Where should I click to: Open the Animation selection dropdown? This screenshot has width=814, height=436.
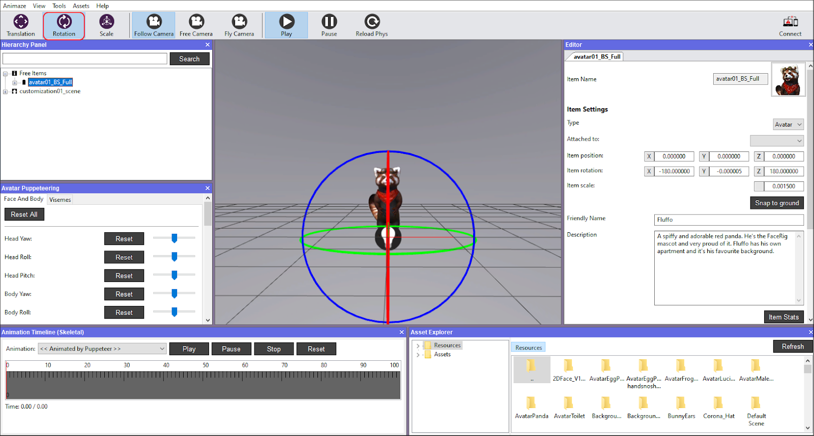(x=102, y=349)
